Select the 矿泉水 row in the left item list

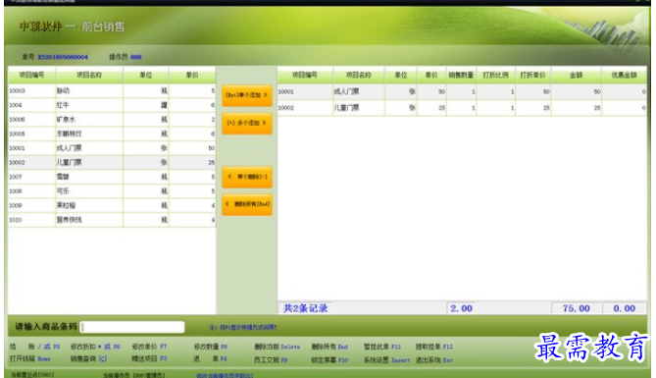pos(112,120)
